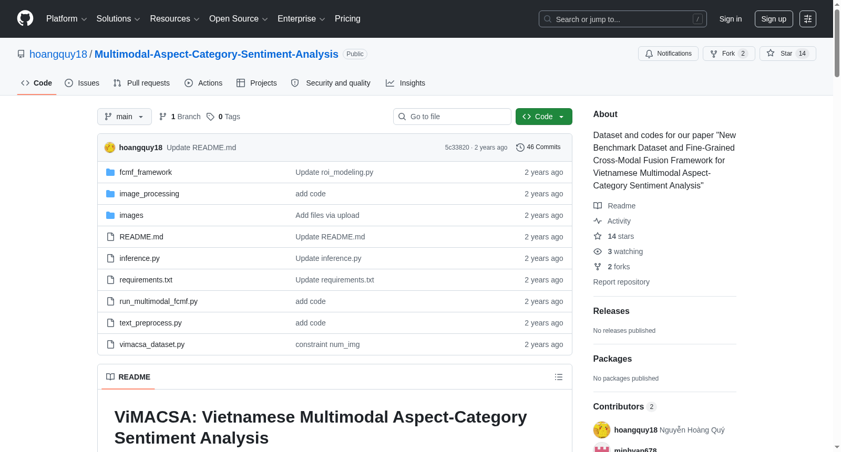841x452 pixels.
Task: Open the text_preprocess.py file
Action: tap(150, 323)
